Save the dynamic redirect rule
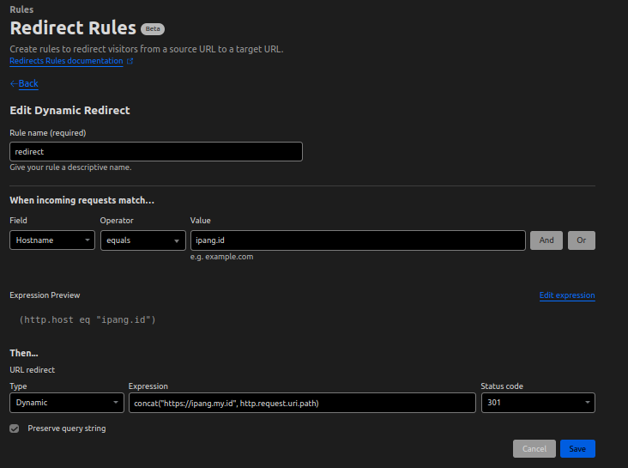 (577, 449)
